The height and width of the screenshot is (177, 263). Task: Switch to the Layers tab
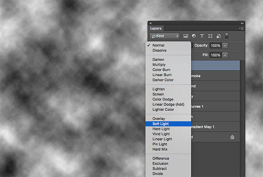[x=156, y=28]
